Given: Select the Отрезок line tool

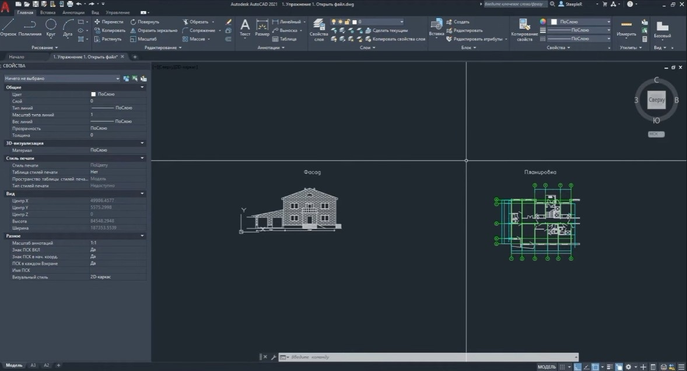Looking at the screenshot, I should tap(8, 27).
